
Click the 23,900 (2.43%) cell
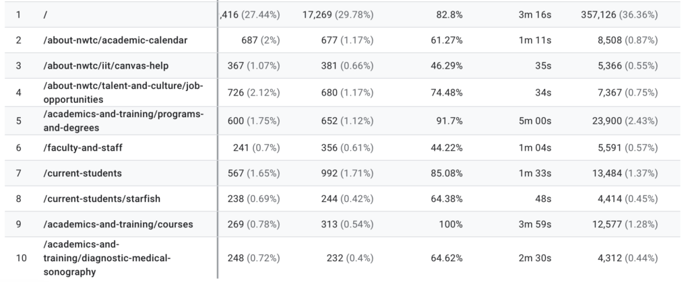coord(625,121)
